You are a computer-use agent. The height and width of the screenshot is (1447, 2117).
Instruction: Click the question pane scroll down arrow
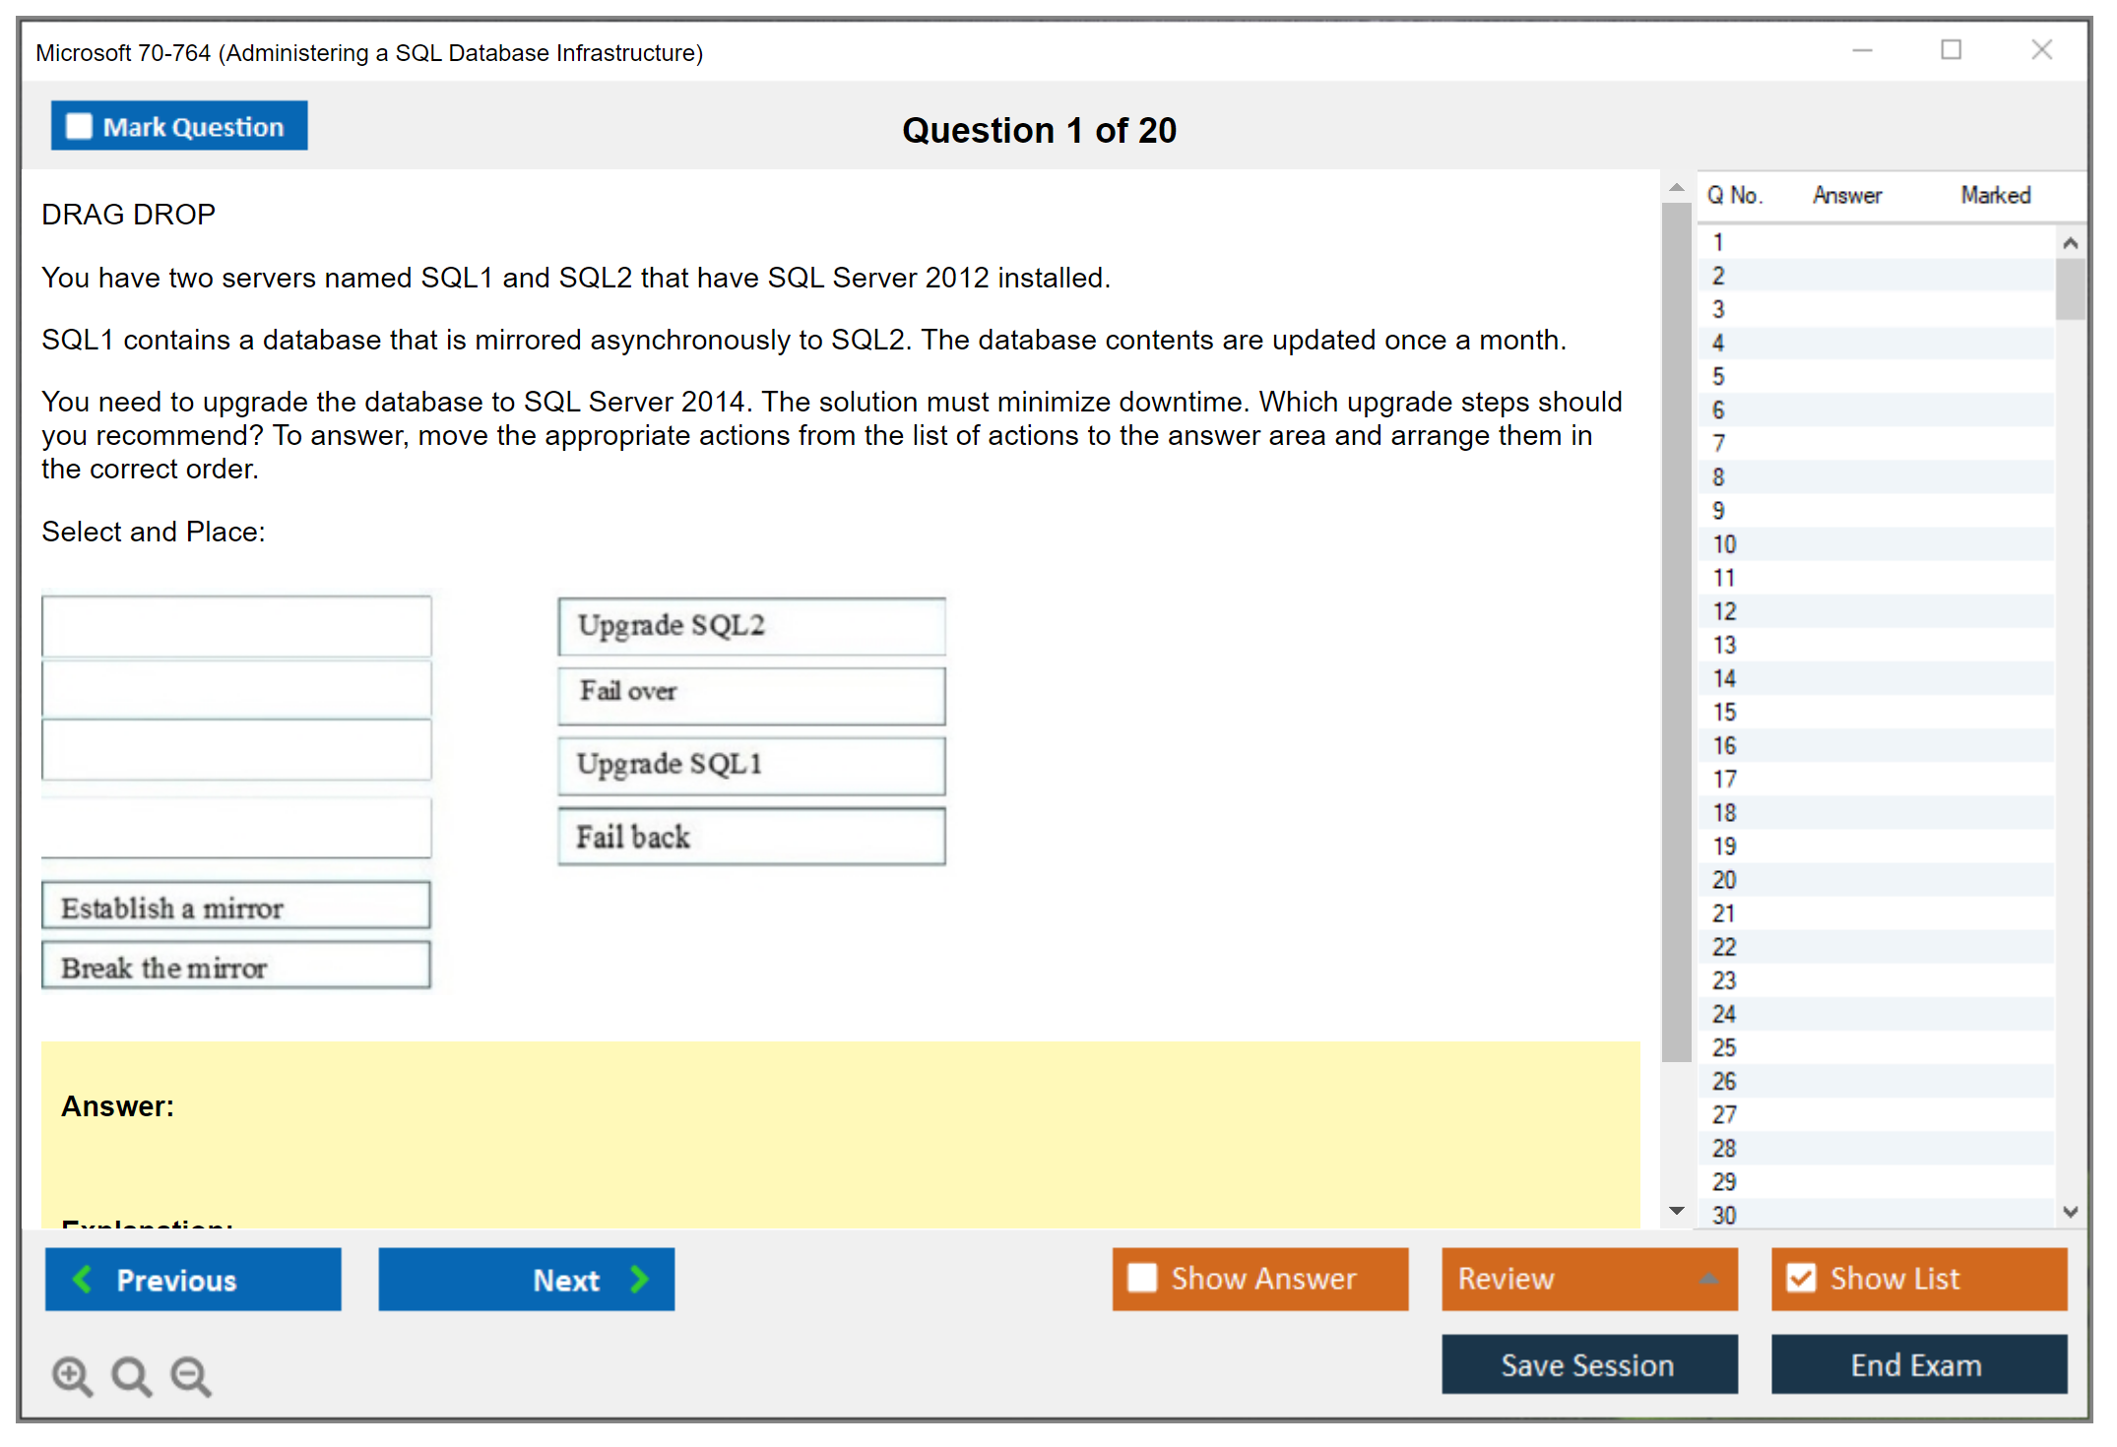[1677, 1211]
